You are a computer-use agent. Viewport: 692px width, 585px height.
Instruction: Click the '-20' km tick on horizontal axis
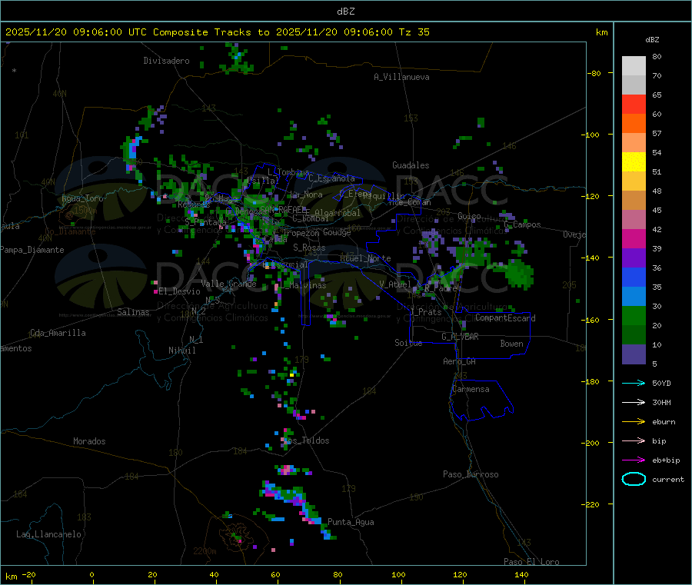point(29,575)
